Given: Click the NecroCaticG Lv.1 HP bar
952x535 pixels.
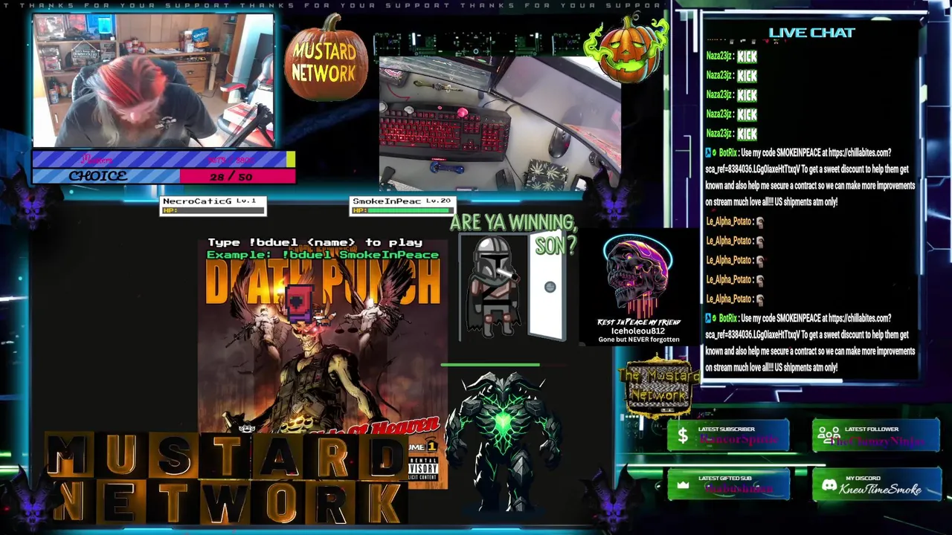Looking at the screenshot, I should click(x=213, y=206).
